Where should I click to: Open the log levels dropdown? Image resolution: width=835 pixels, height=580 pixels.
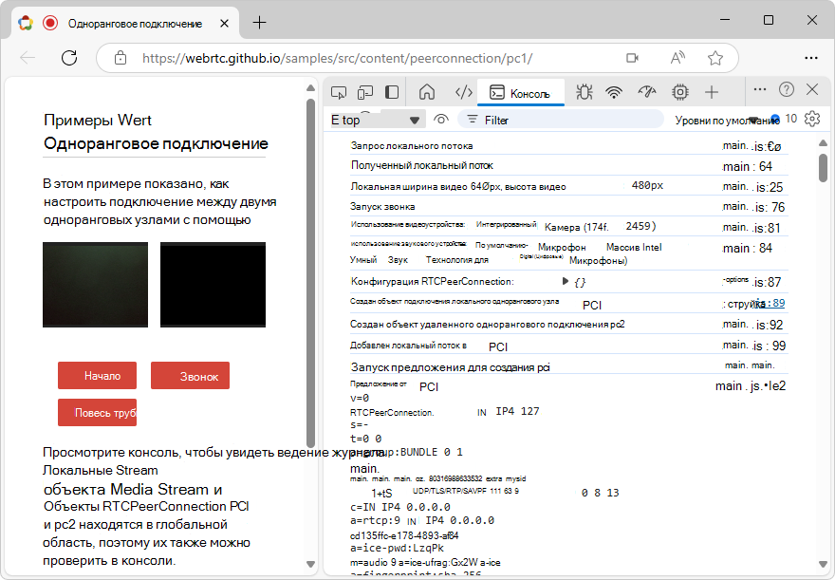click(x=717, y=121)
